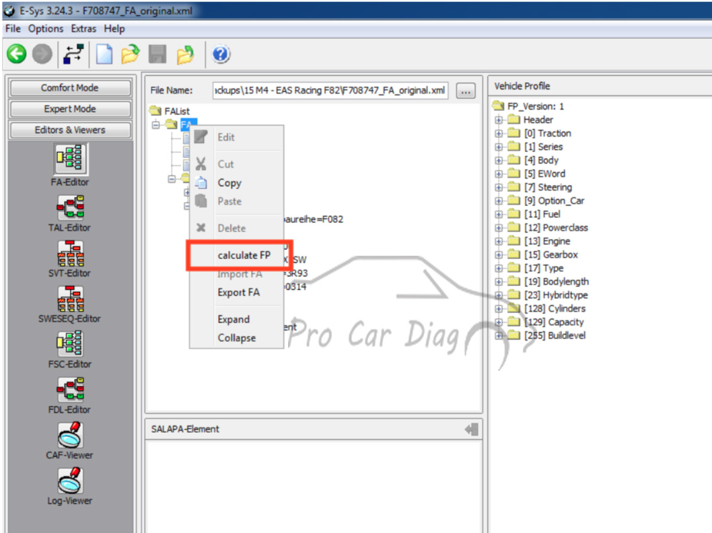Viewport: 712px width, 533px height.
Task: Click the File Name path field
Action: point(330,90)
